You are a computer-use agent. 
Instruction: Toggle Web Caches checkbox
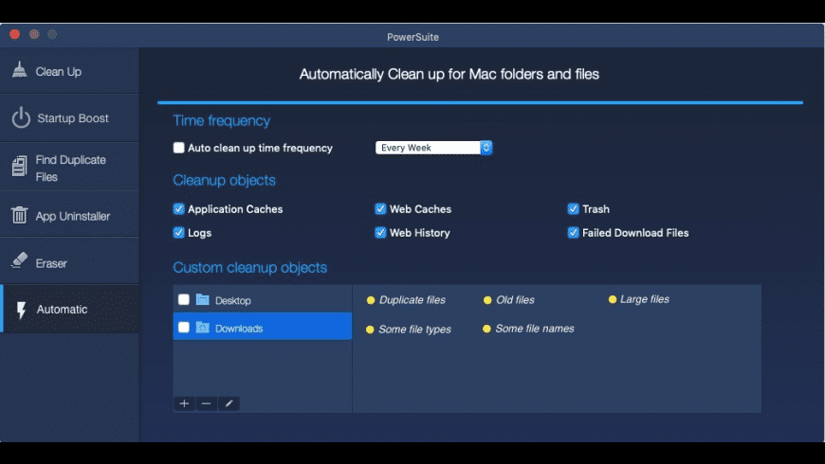(x=380, y=208)
